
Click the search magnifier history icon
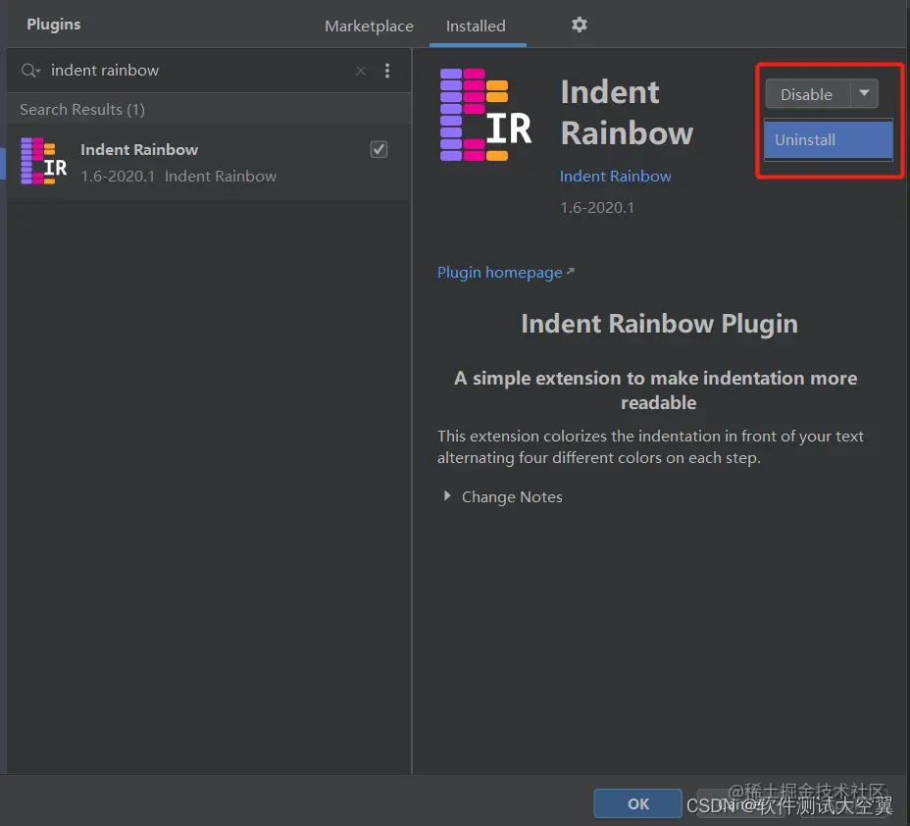(x=30, y=71)
